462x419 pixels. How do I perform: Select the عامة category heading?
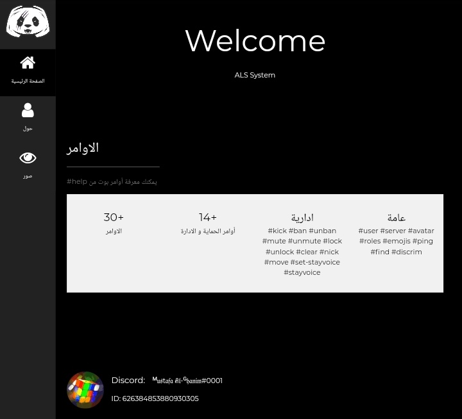(397, 218)
